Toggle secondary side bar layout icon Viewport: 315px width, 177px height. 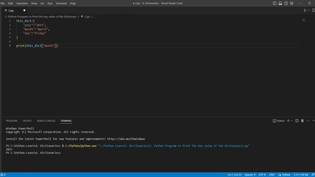click(x=286, y=3)
